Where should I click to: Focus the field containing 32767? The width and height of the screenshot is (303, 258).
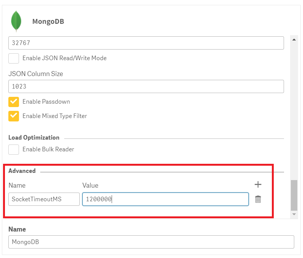point(146,43)
